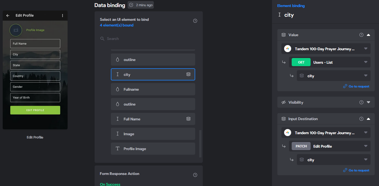Open the Value city field dropdown
Image resolution: width=379 pixels, height=186 pixels.
pos(334,76)
